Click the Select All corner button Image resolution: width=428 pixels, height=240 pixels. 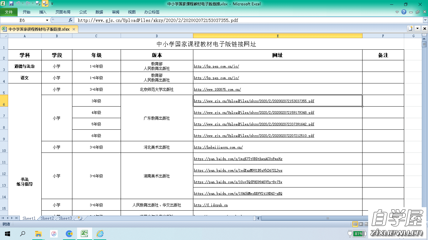pos(4,36)
